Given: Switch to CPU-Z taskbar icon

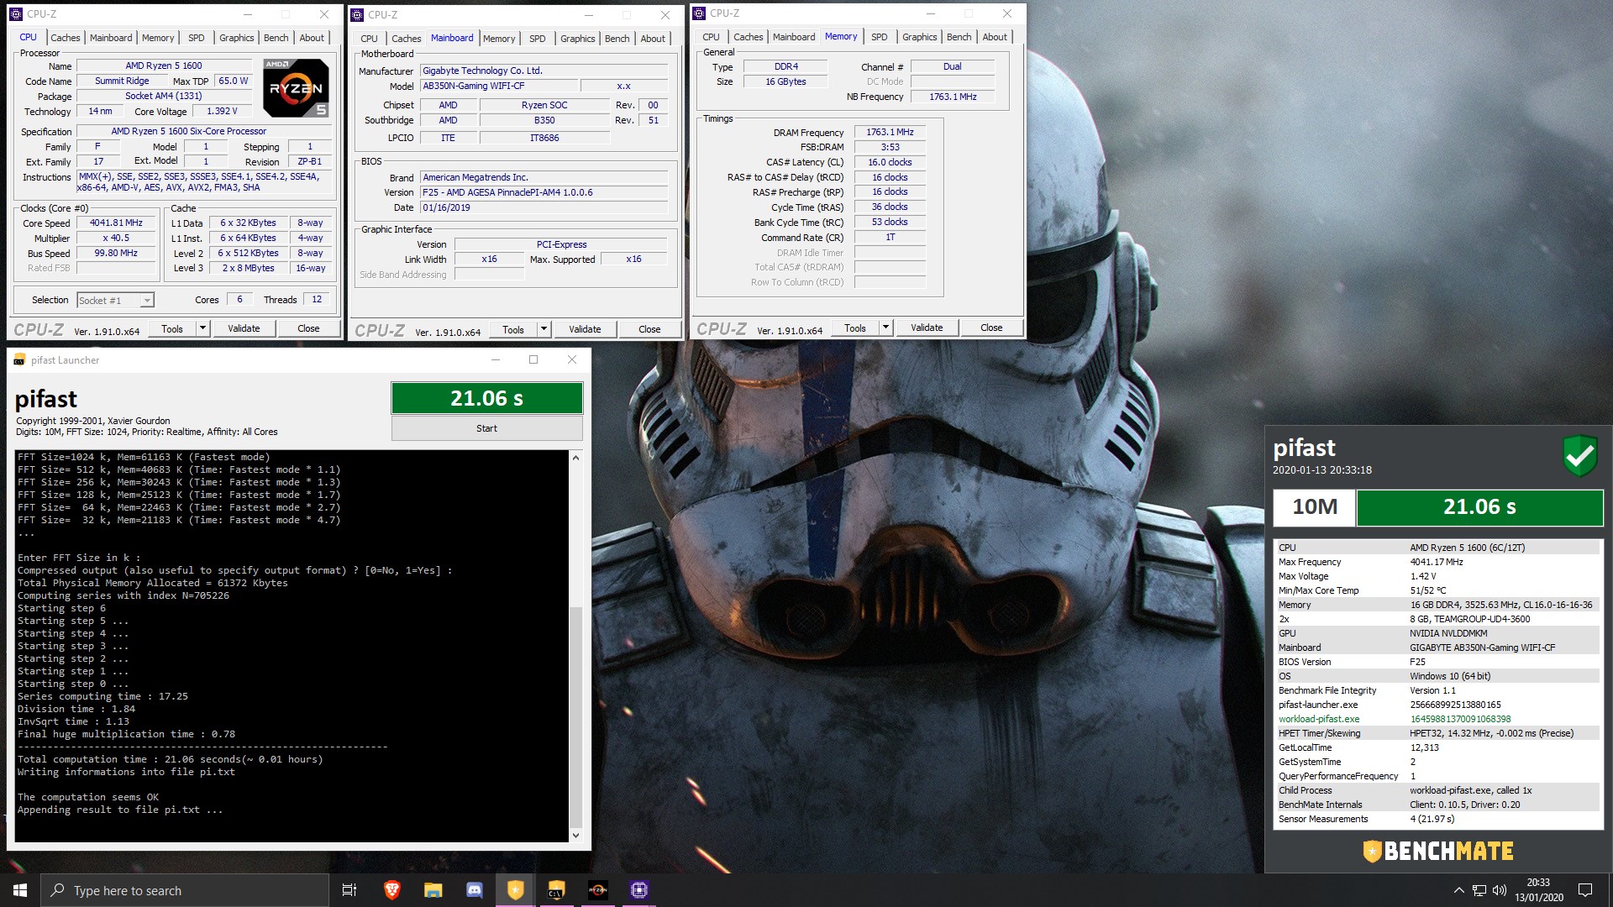Looking at the screenshot, I should point(638,890).
